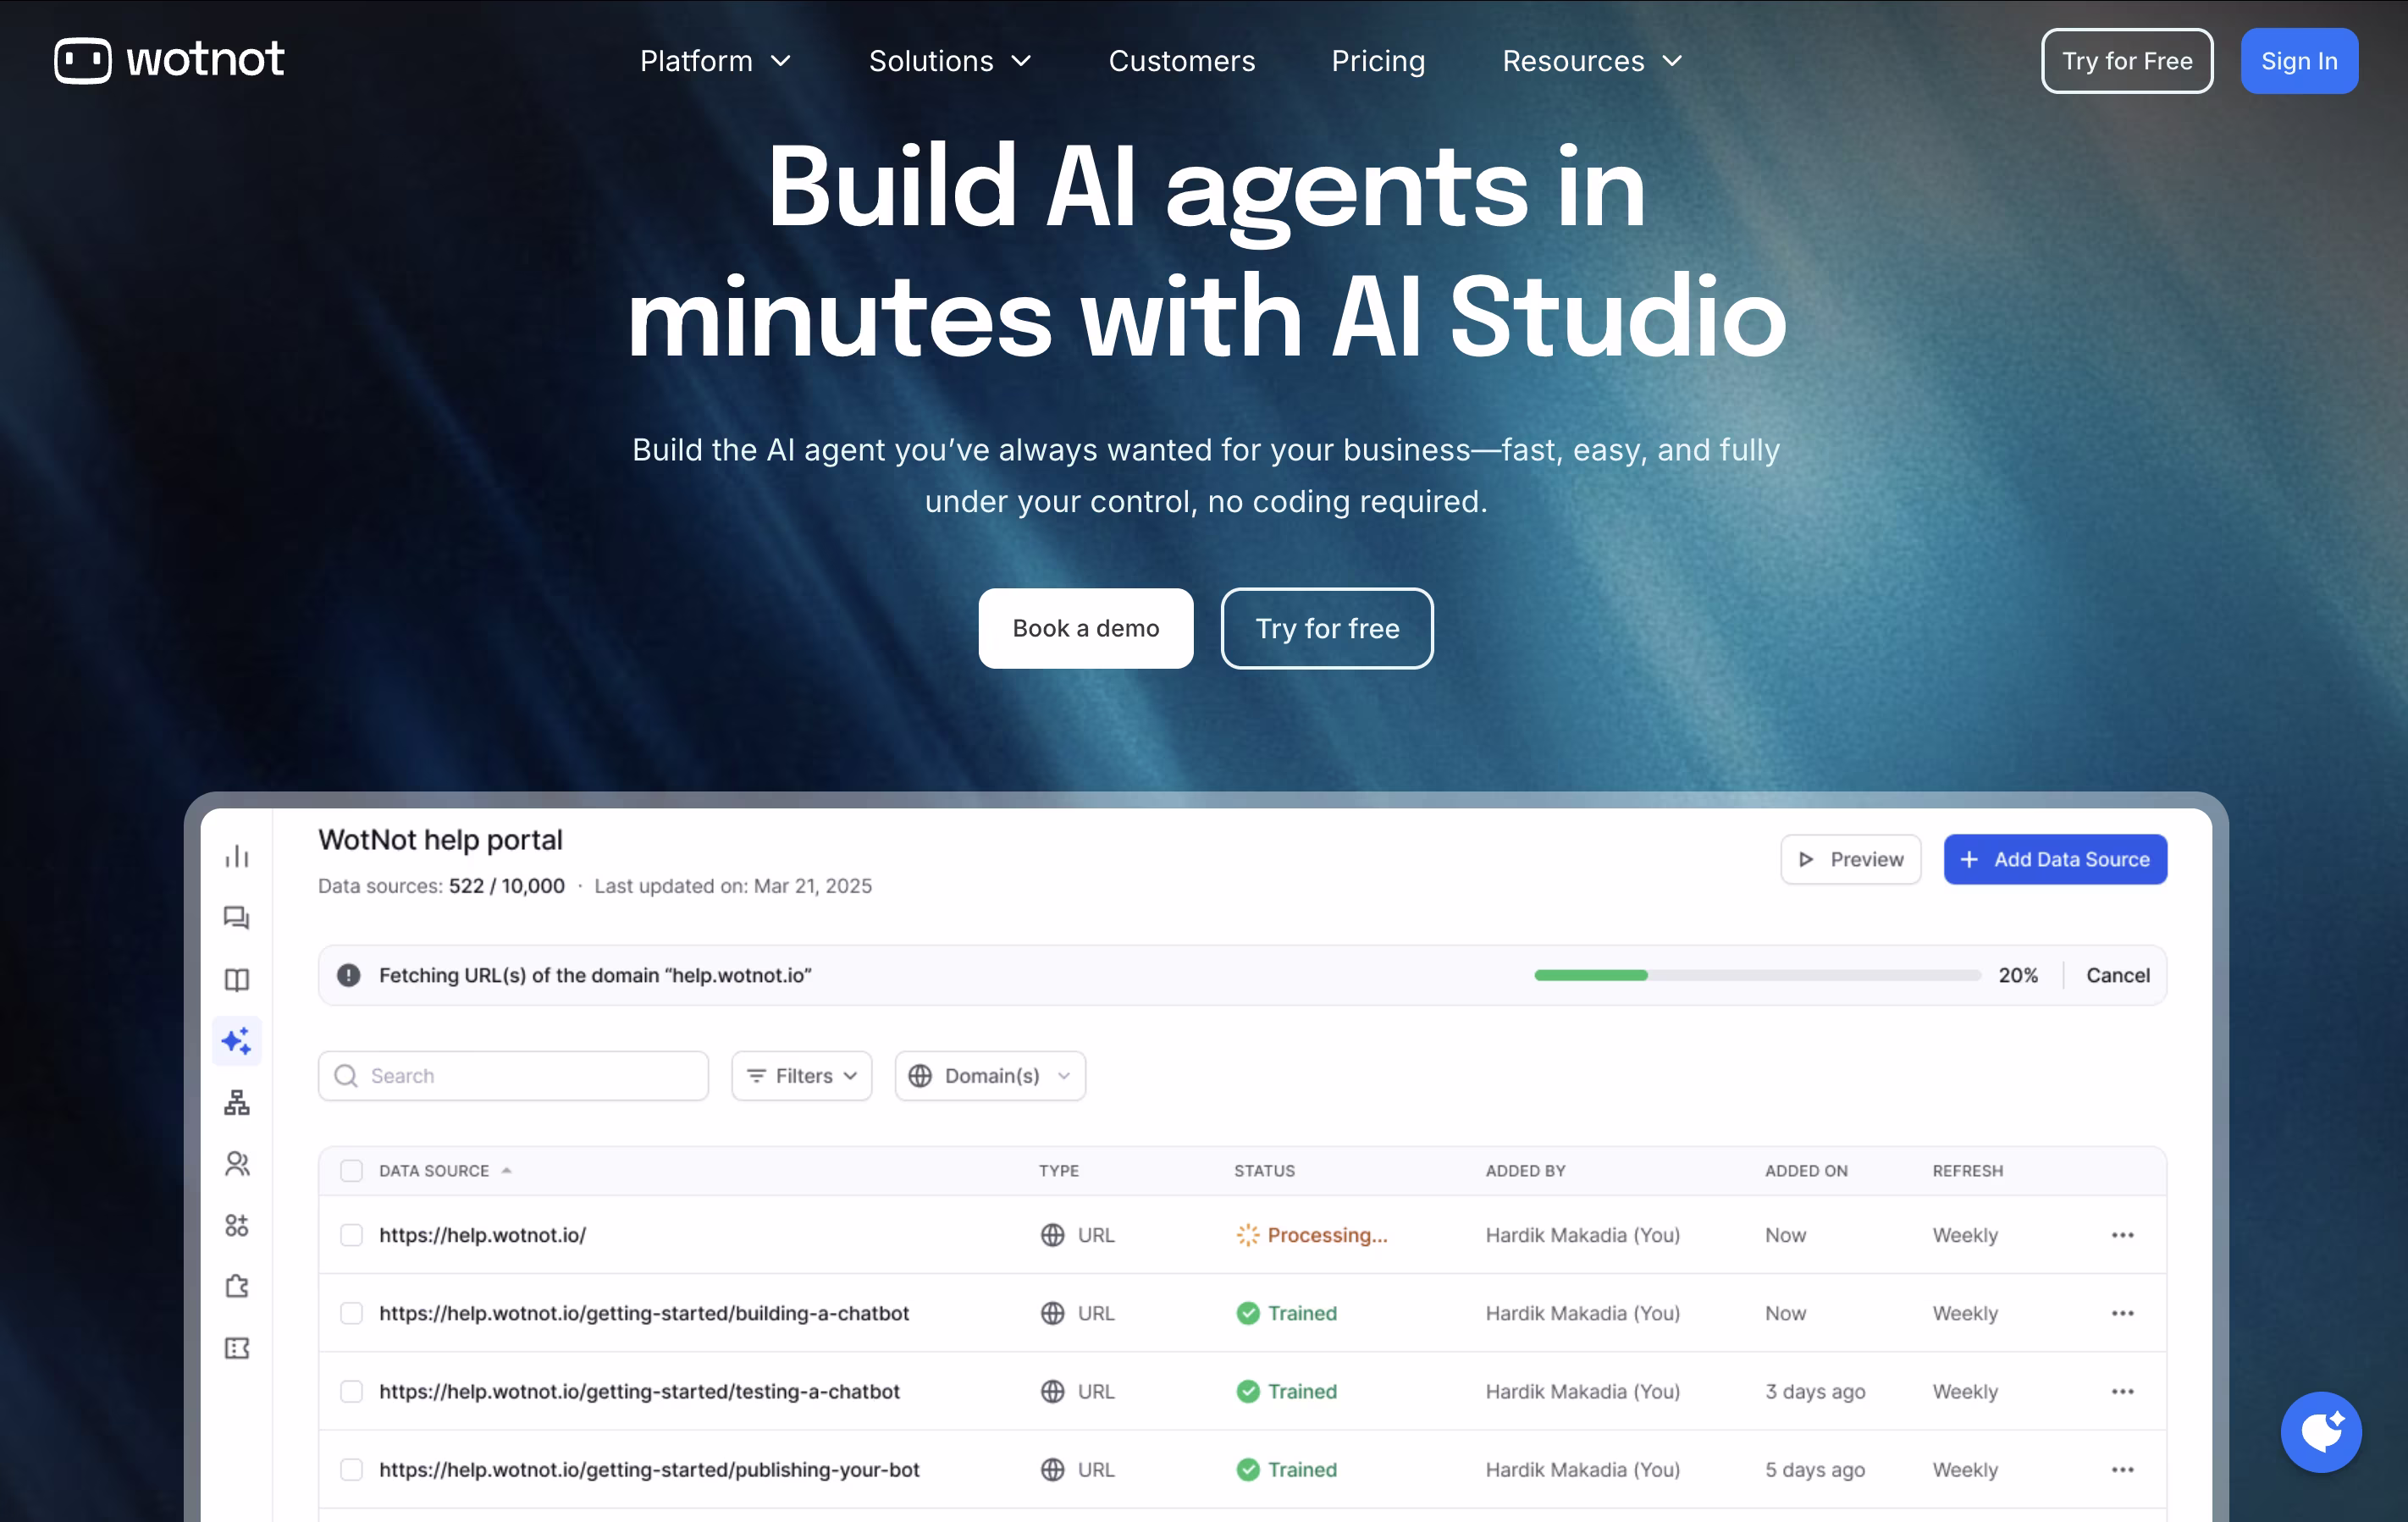Click the Try for Free header button

tap(2127, 61)
